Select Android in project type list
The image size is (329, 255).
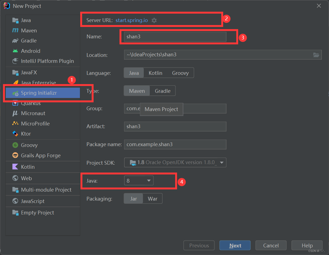pyautogui.click(x=43, y=51)
